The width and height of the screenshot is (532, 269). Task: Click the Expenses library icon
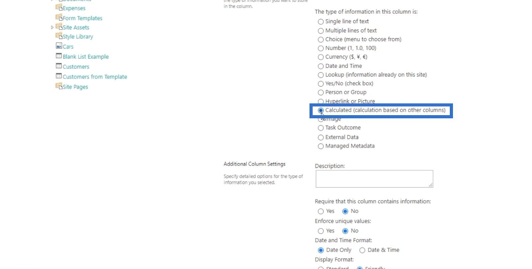click(59, 7)
